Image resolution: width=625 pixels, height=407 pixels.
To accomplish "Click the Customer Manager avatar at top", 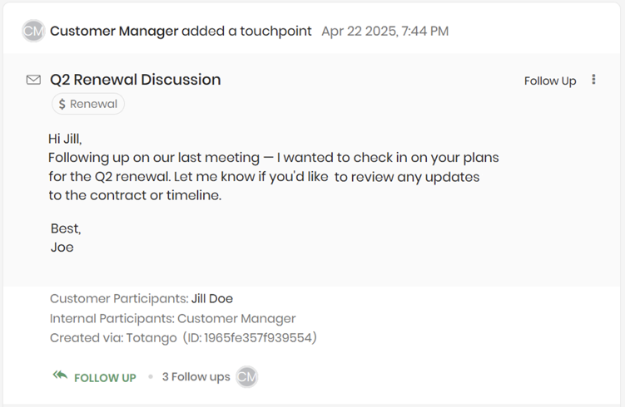I will (33, 31).
